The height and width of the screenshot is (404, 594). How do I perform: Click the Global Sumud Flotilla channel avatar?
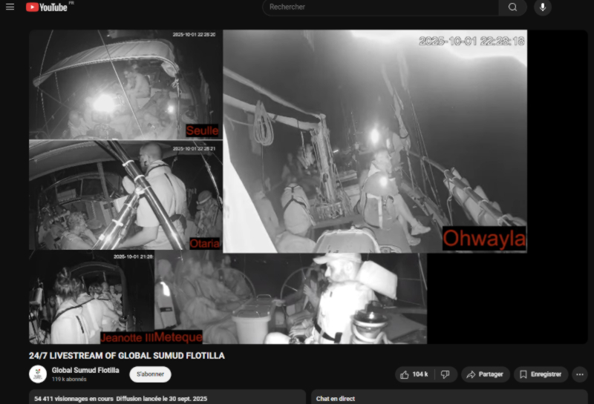click(x=38, y=374)
